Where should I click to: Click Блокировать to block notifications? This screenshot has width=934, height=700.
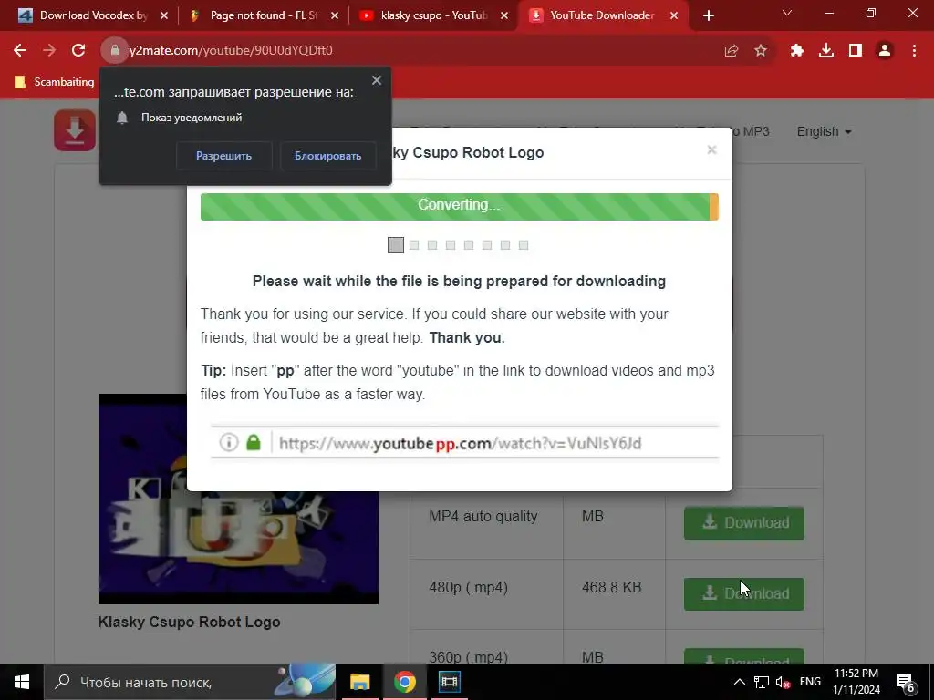[x=327, y=156]
